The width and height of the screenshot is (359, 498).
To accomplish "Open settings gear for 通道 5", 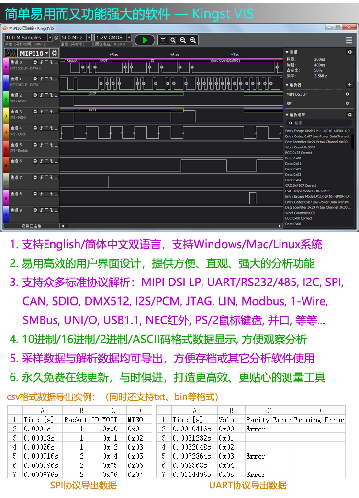I will pos(35,145).
